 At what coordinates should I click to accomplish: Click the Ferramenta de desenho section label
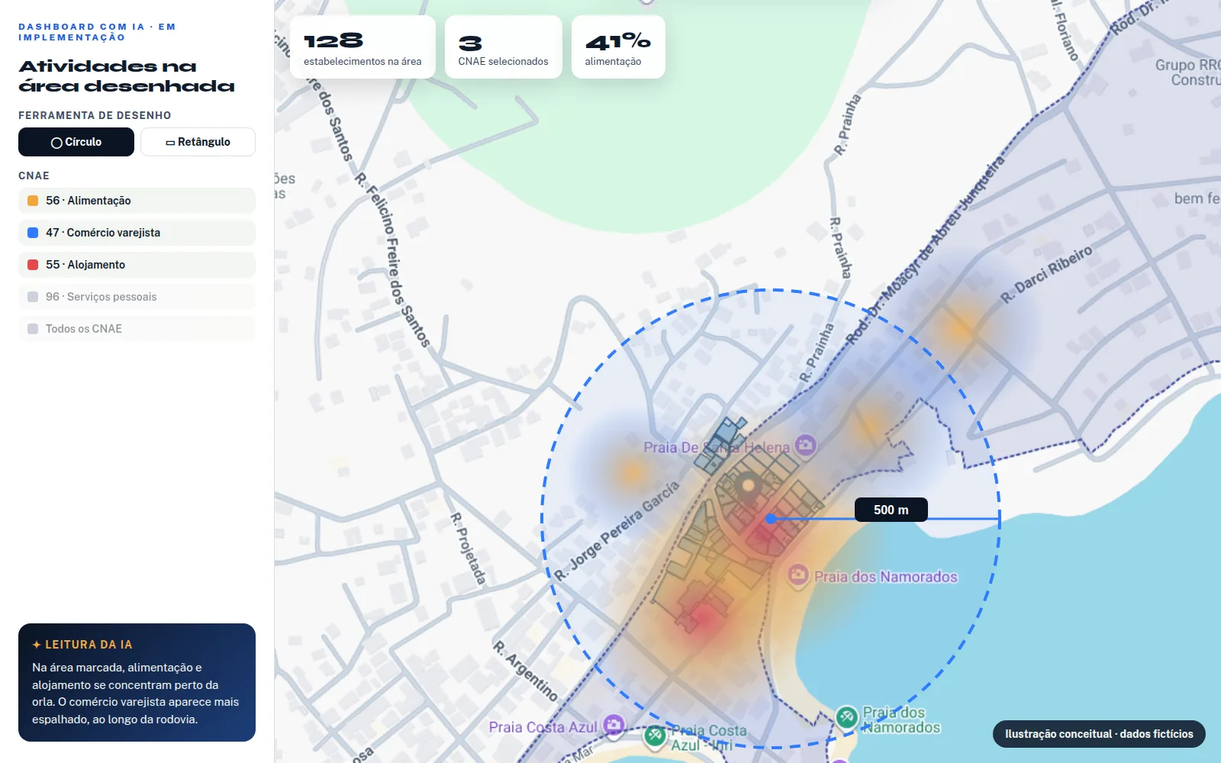(x=95, y=115)
